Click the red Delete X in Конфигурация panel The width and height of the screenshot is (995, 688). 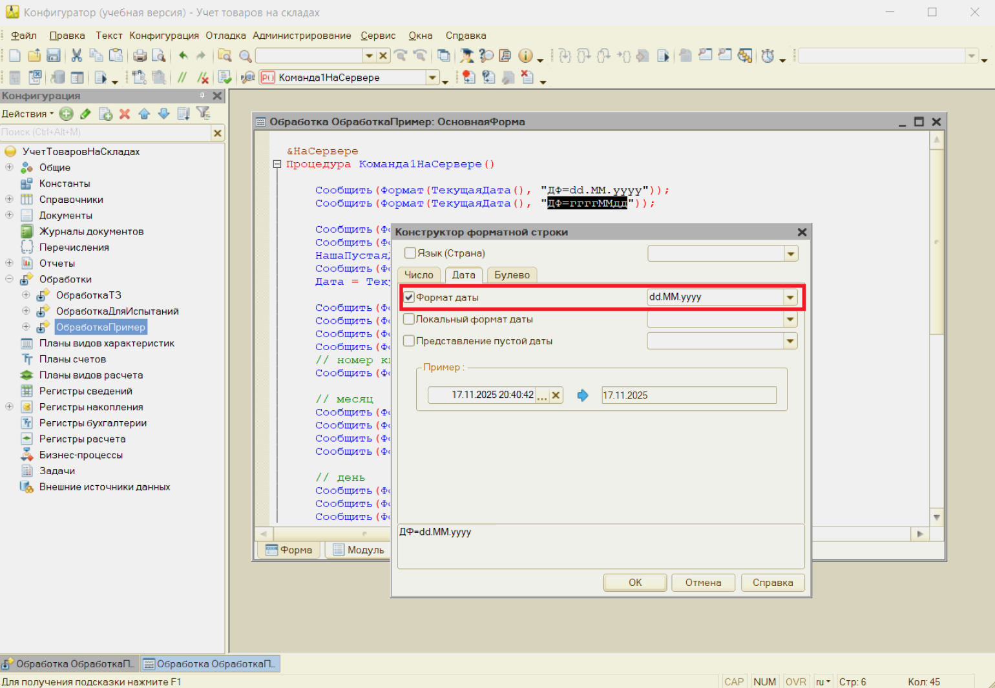pos(125,114)
